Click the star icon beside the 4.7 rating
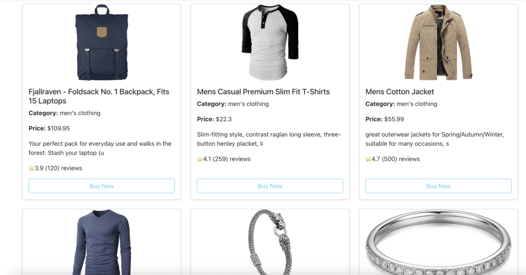The image size is (526, 275). [368, 159]
